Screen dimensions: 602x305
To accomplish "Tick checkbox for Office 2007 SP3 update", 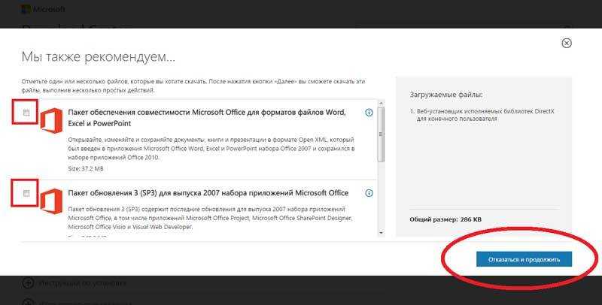I will (x=26, y=193).
